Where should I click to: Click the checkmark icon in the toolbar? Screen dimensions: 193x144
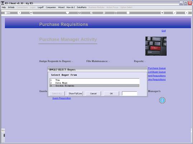tap(174, 13)
